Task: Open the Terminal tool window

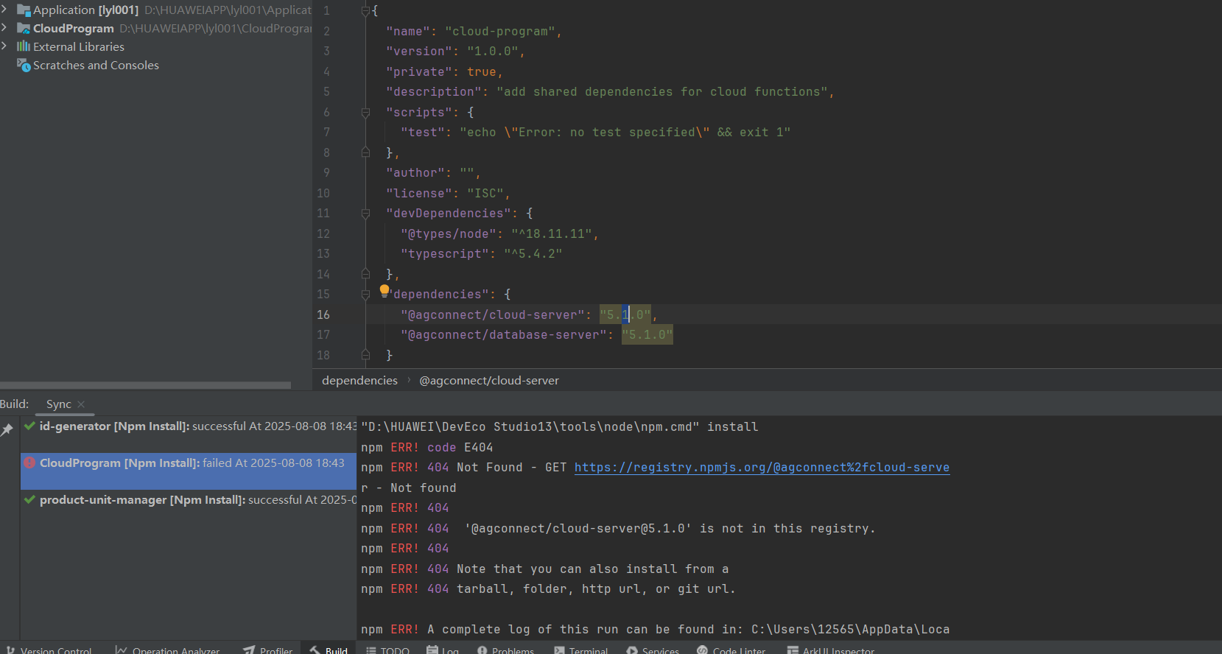Action: (581, 650)
